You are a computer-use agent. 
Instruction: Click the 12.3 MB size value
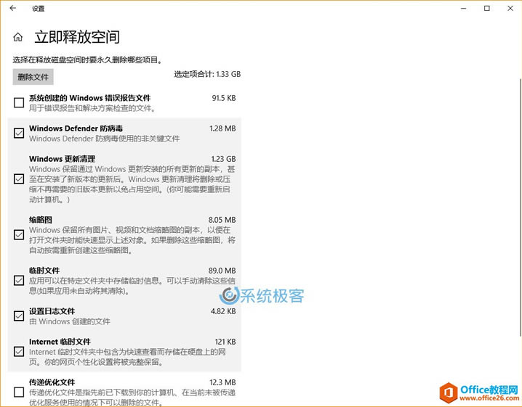point(222,382)
